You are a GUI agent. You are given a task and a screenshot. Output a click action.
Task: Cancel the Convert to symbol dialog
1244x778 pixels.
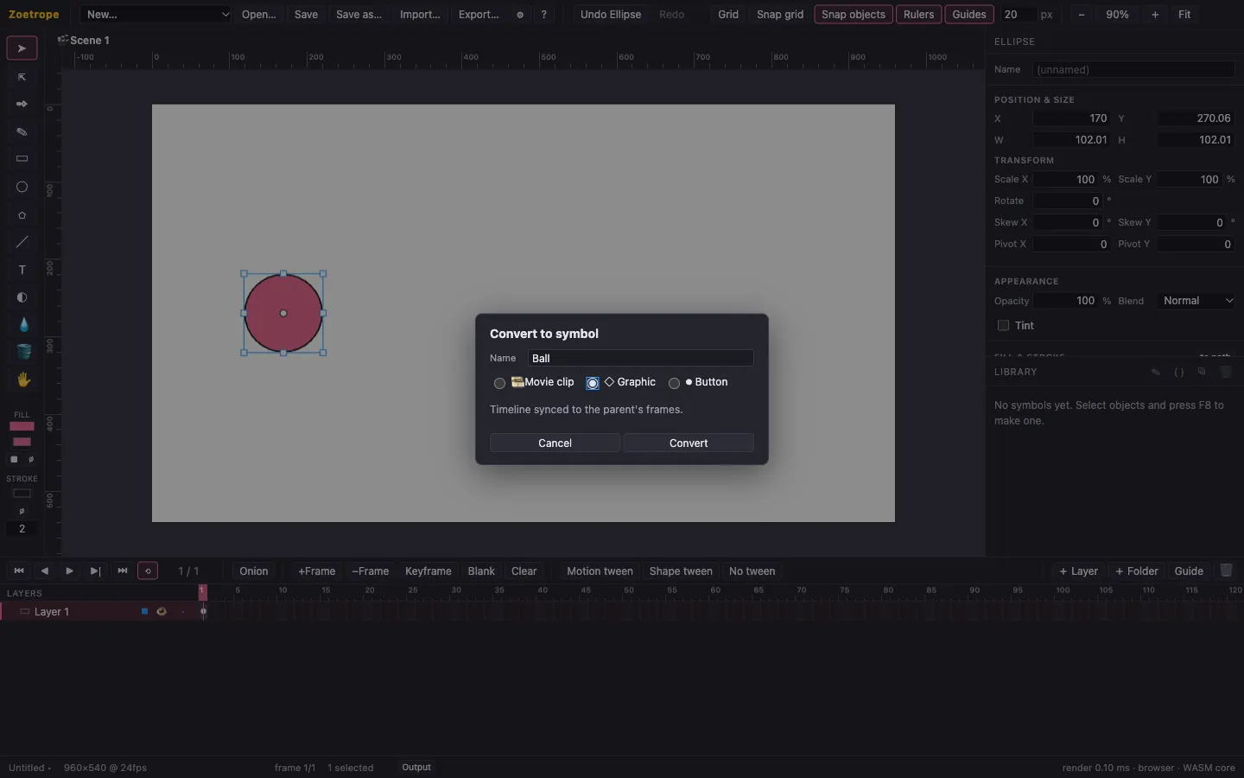coord(555,443)
